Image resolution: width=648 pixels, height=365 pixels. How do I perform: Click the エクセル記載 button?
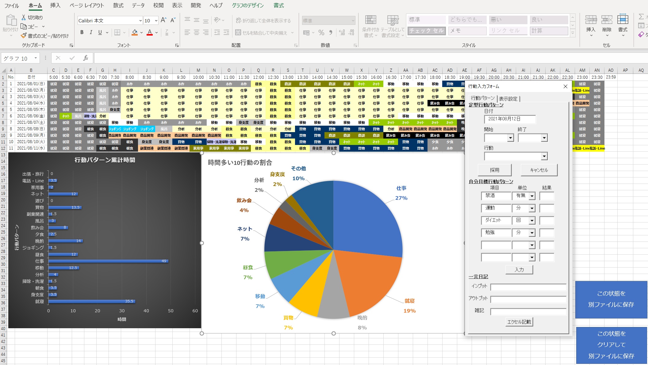[519, 322]
